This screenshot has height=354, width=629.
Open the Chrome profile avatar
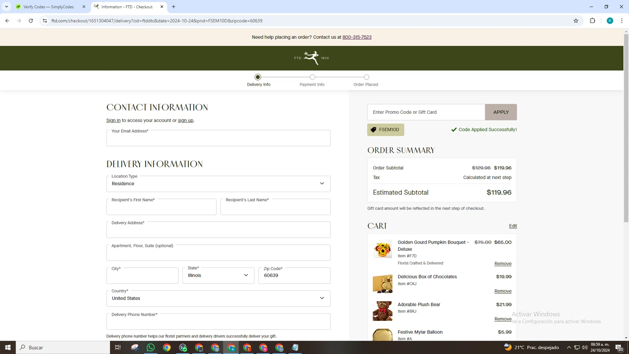tap(610, 21)
